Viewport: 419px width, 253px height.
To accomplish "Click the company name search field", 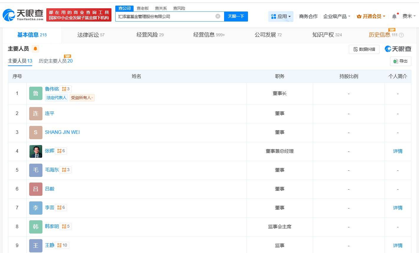I will pos(165,17).
